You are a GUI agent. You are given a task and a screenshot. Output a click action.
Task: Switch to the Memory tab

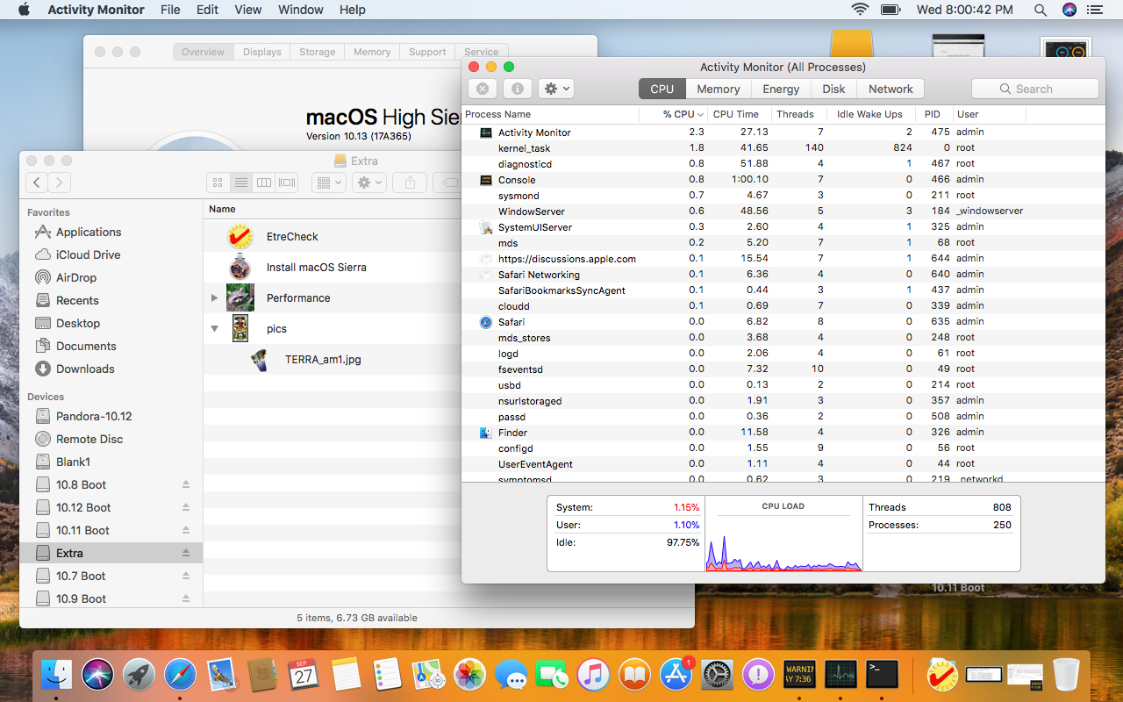pyautogui.click(x=719, y=89)
